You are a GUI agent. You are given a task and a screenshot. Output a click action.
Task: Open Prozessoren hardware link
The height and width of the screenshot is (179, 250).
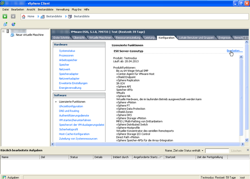(66, 55)
